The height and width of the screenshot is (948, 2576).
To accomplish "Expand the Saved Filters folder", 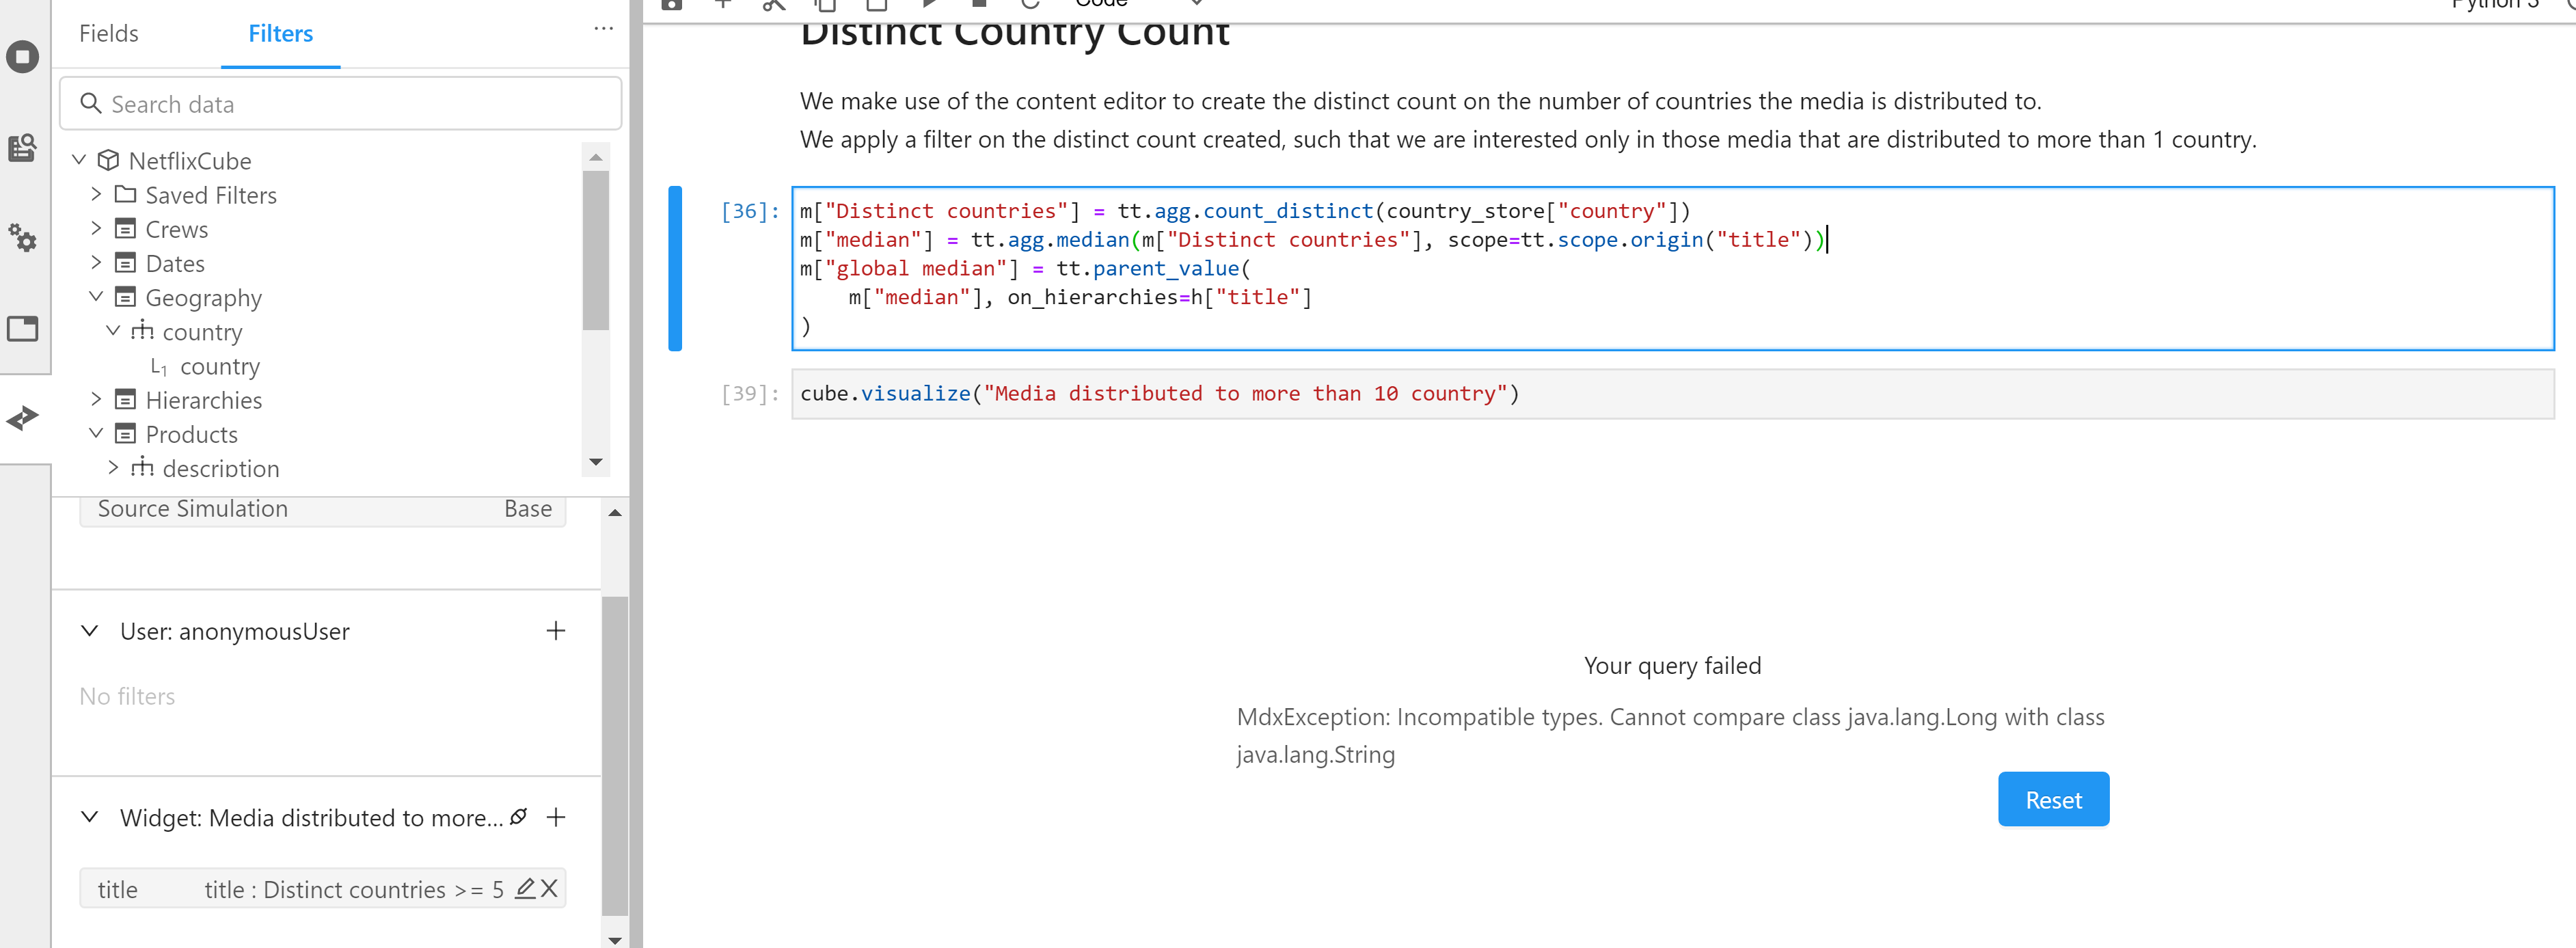I will [96, 194].
